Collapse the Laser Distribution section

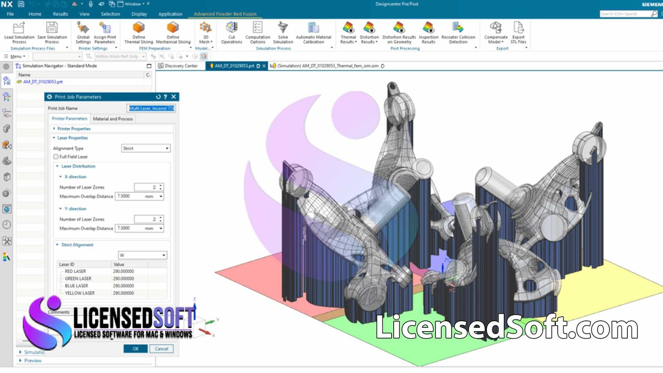78,166
